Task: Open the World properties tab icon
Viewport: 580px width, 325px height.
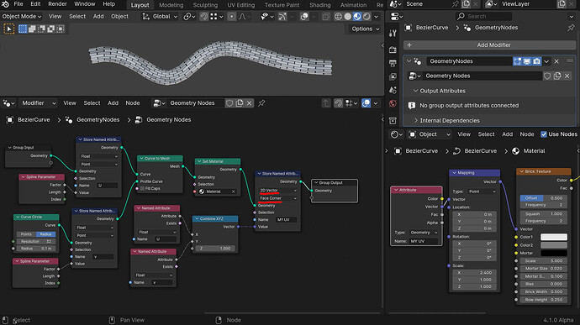Action: (393, 104)
